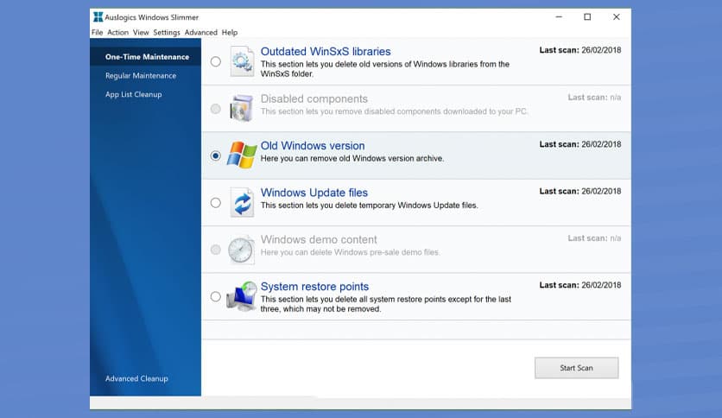Image resolution: width=722 pixels, height=418 pixels.
Task: Close the Auslogics Windows Slimmer window
Action: 617,17
